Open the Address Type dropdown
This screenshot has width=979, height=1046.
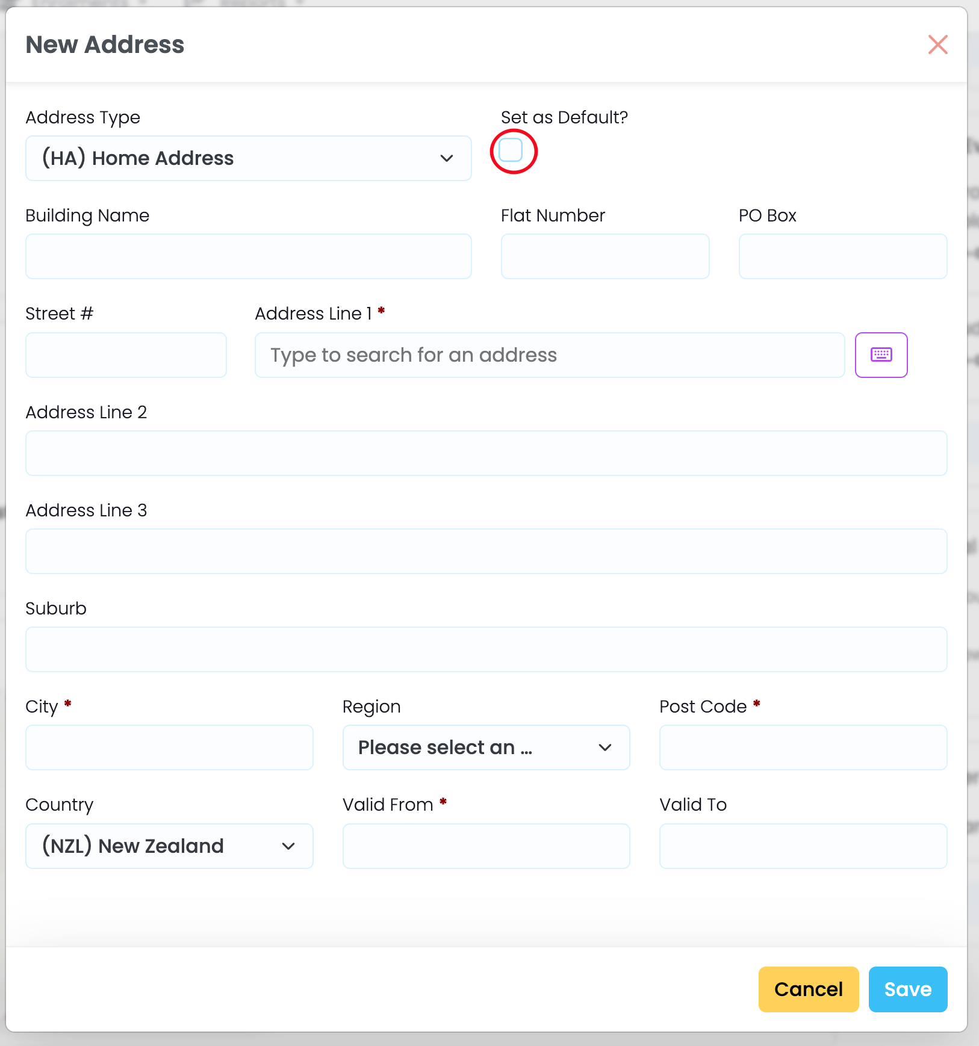tap(248, 158)
